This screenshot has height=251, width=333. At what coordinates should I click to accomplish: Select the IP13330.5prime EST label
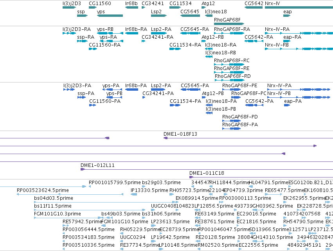click(x=149, y=190)
